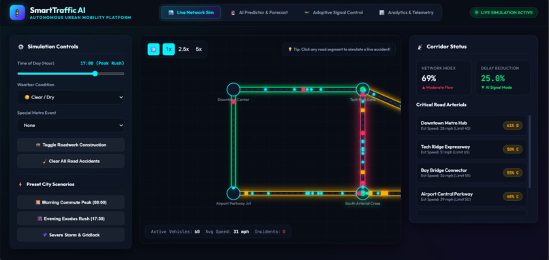The image size is (549, 260).
Task: Select the Tech Ridge Expressway arterial row
Action: (x=471, y=149)
